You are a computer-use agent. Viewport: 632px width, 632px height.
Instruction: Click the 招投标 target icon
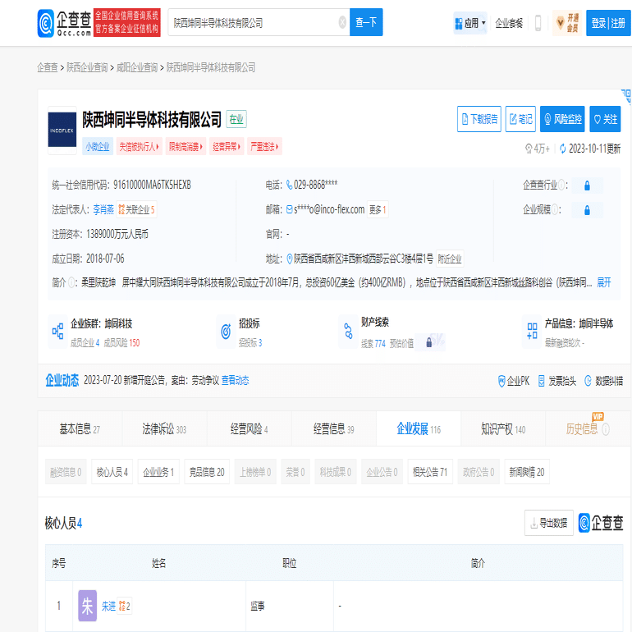click(226, 332)
